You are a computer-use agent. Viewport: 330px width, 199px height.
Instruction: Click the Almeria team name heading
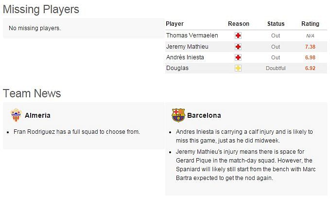tap(37, 115)
